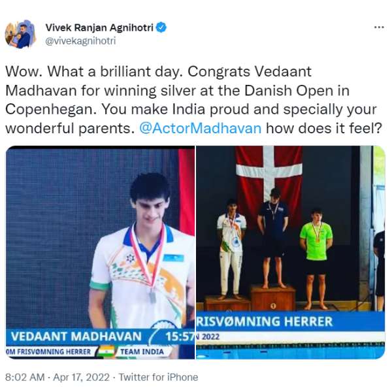Open the Twitter for iPhone source link
Image resolution: width=392 pixels, height=392 pixels.
[x=159, y=377]
